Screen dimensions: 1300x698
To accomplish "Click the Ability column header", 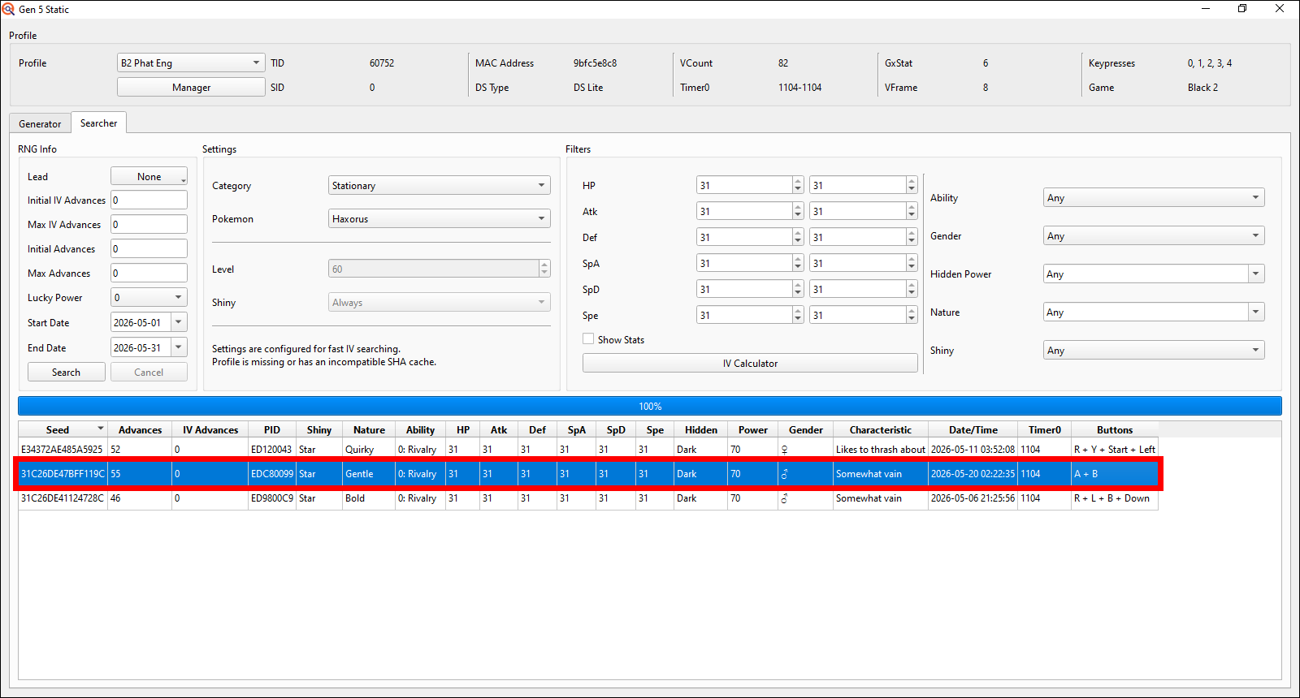I will coord(420,429).
